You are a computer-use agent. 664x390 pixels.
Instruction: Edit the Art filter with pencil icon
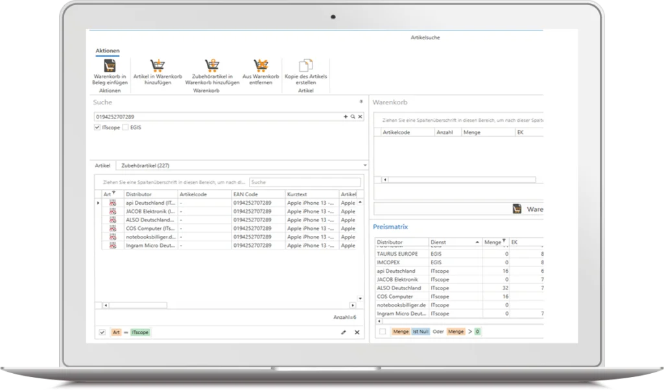click(343, 332)
